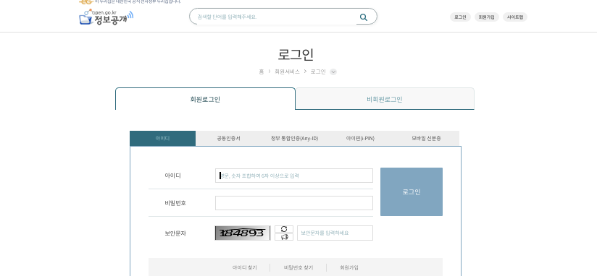Expand the breadcrumb dropdown chevron after 로그인

tap(333, 72)
